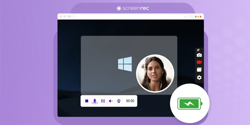250x125 pixels.
Task: Bookmark page with star icon
Action: pos(185,17)
